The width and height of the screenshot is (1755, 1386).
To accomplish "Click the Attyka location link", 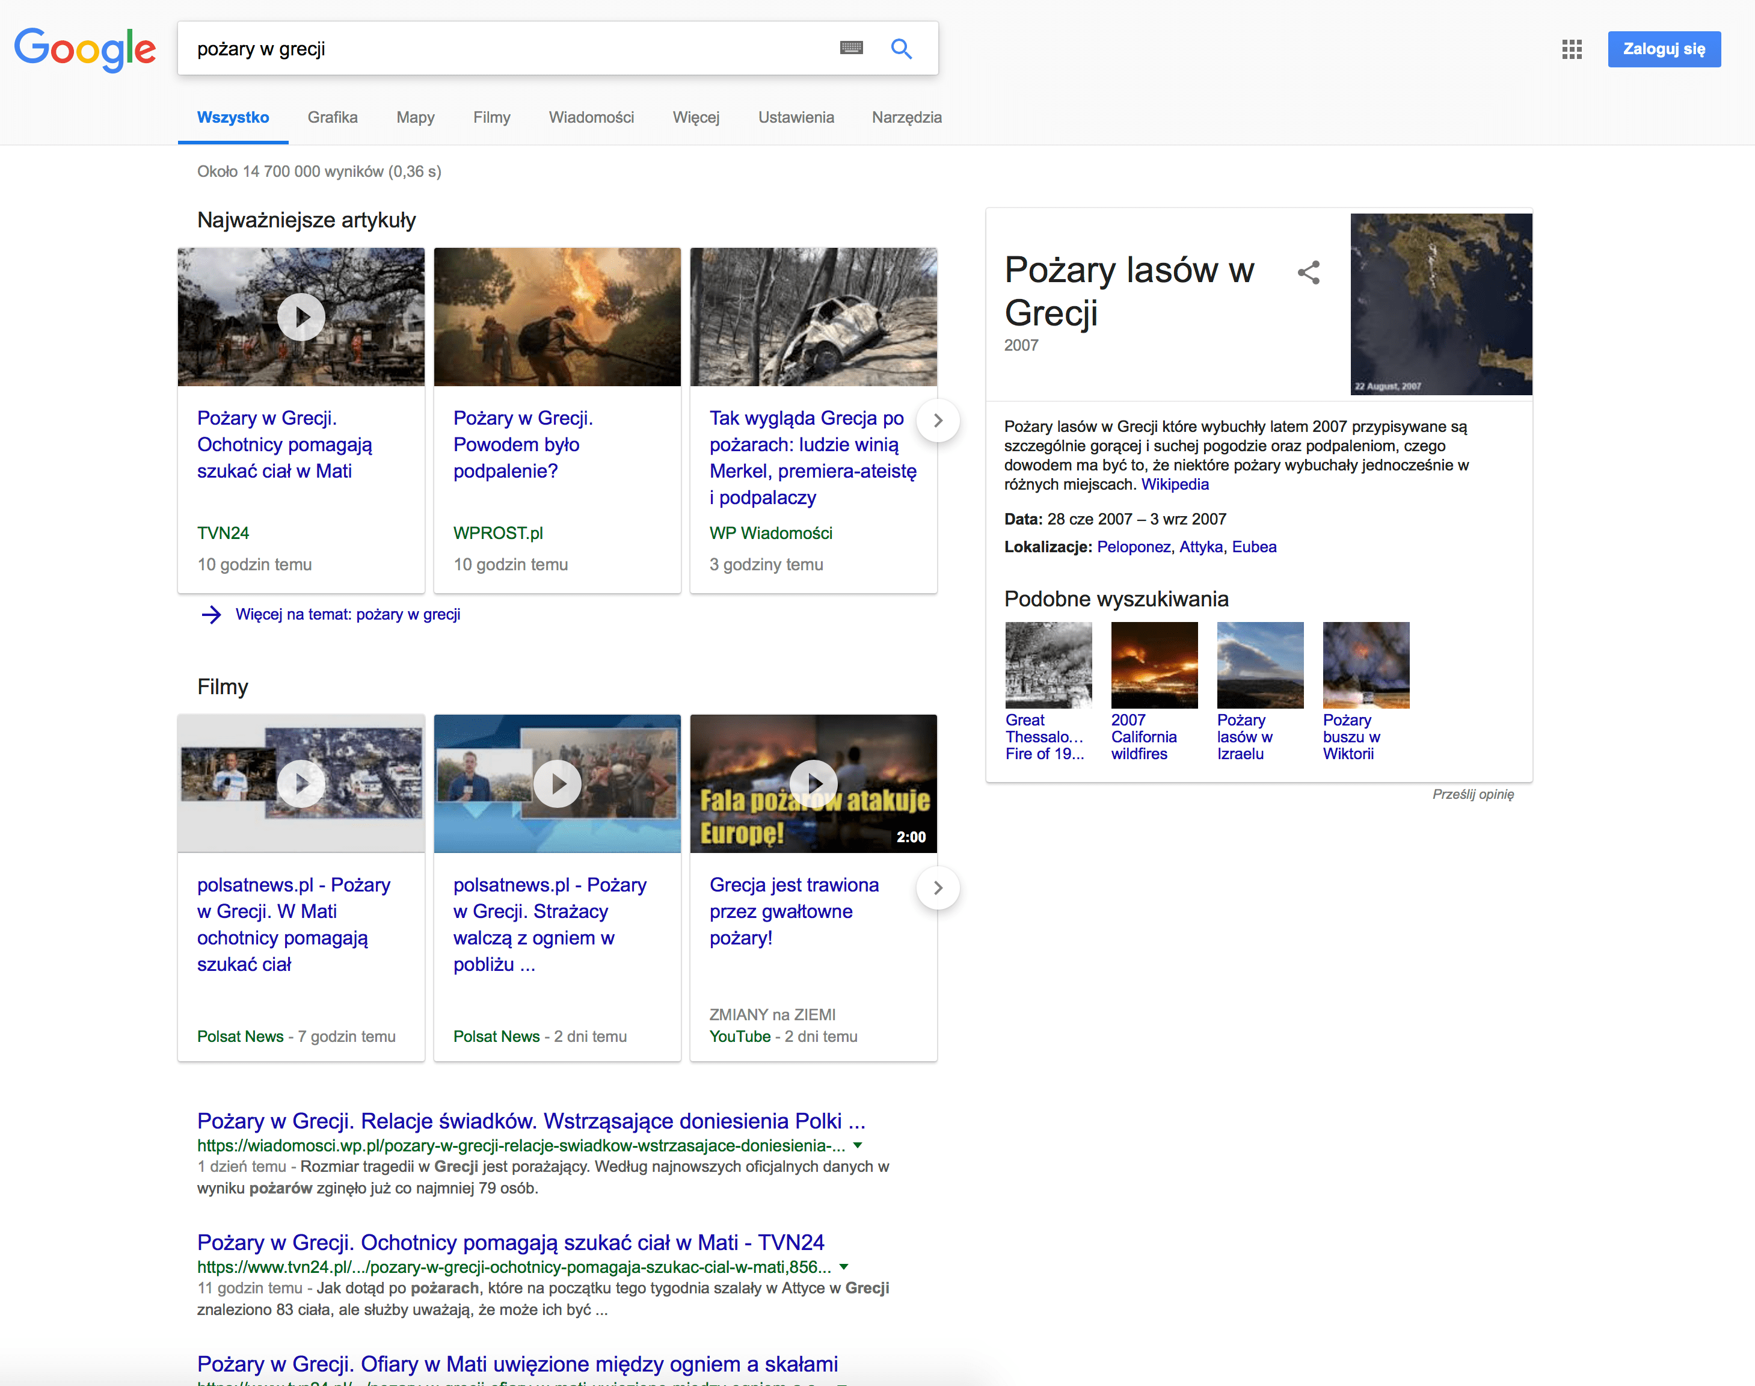I will point(1201,547).
